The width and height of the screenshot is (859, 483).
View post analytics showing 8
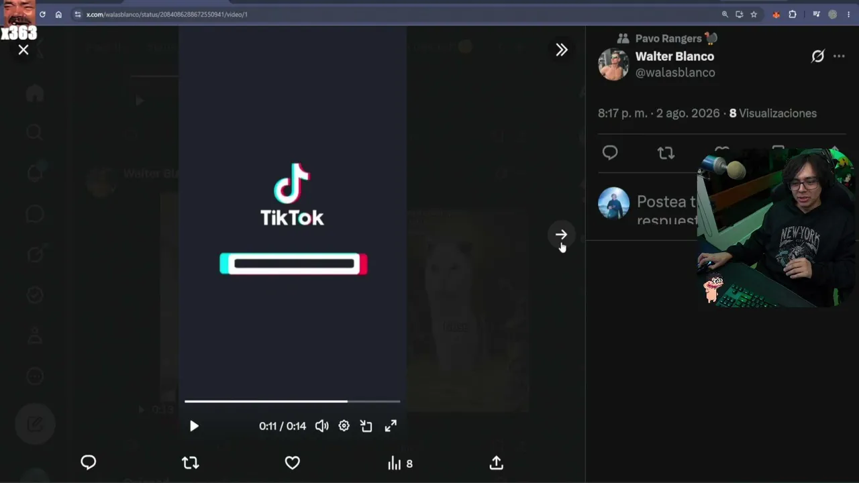pyautogui.click(x=400, y=464)
